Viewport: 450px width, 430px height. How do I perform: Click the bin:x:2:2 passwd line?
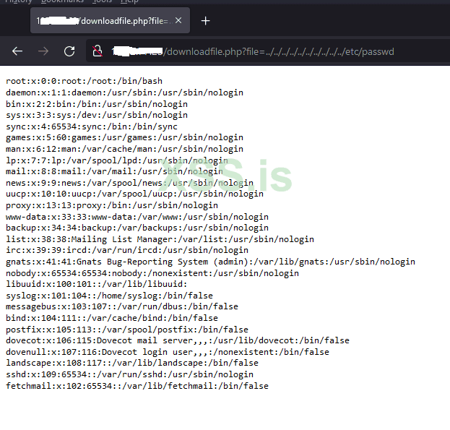pos(97,104)
